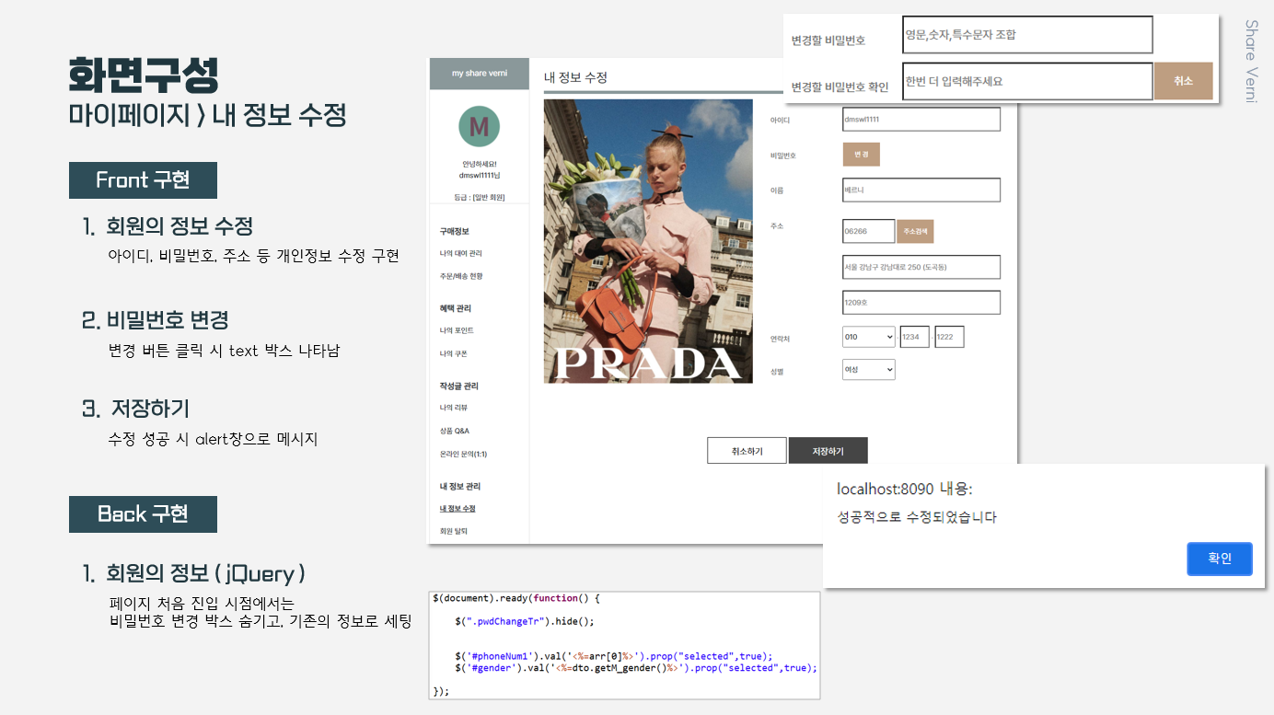Image resolution: width=1274 pixels, height=715 pixels.
Task: Click the pwdChangeTr hide code line
Action: (525, 621)
